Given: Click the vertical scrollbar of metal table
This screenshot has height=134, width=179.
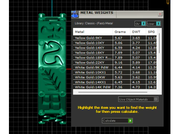Looking at the screenshot, I should tap(159, 43).
